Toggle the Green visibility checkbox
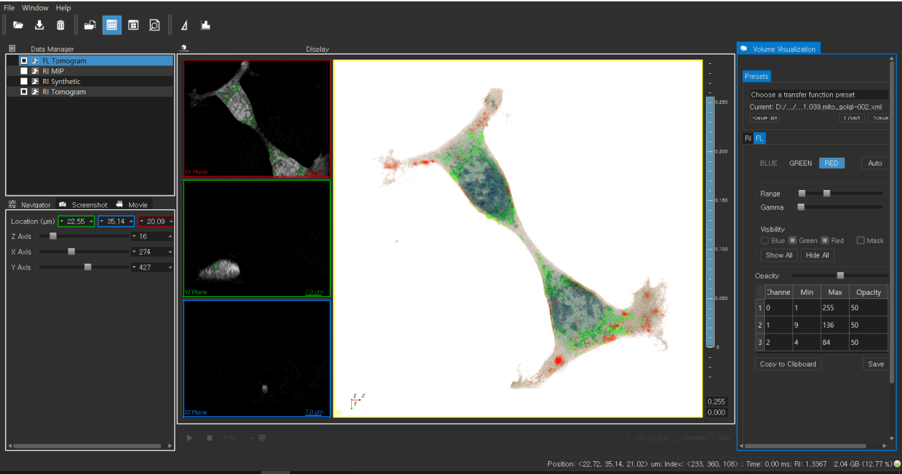Screen dimensions: 902x474 click(x=792, y=241)
